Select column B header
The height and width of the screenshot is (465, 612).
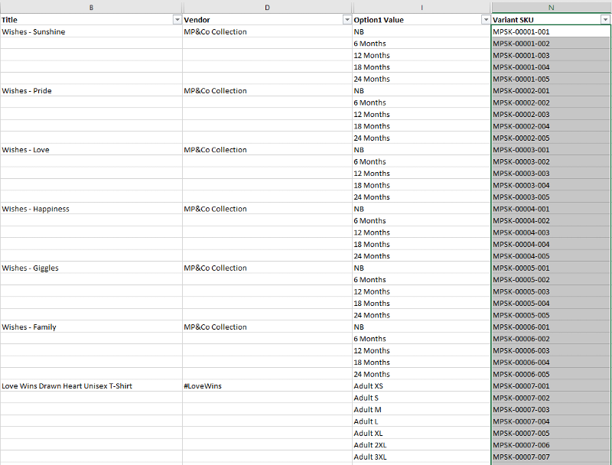point(91,7)
